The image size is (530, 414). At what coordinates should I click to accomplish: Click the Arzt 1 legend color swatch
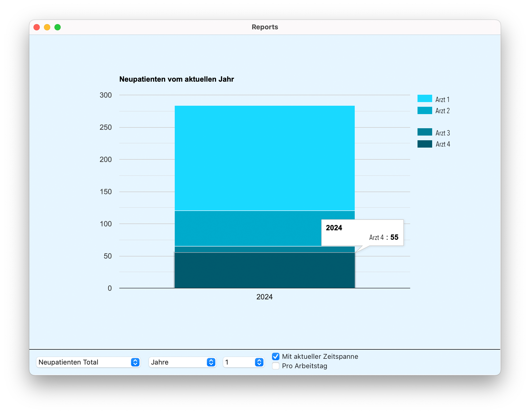[424, 99]
